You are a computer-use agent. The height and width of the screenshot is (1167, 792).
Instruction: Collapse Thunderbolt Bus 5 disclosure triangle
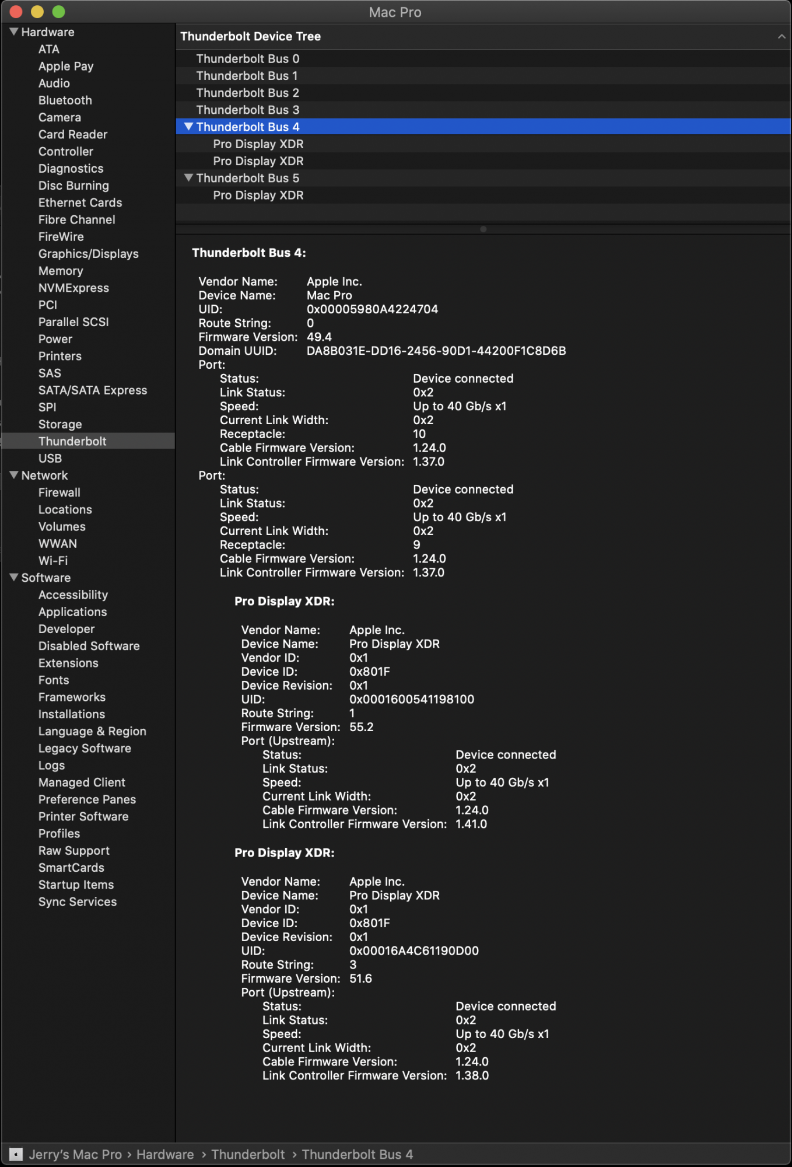pos(188,177)
